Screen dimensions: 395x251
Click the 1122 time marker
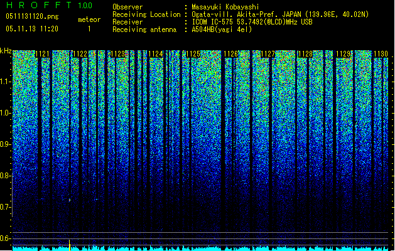(x=80, y=54)
